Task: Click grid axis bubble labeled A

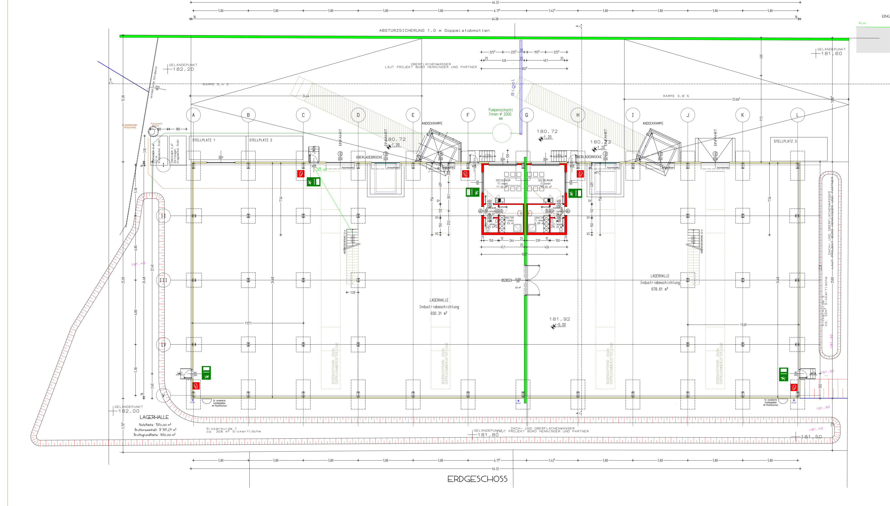Action: (193, 115)
